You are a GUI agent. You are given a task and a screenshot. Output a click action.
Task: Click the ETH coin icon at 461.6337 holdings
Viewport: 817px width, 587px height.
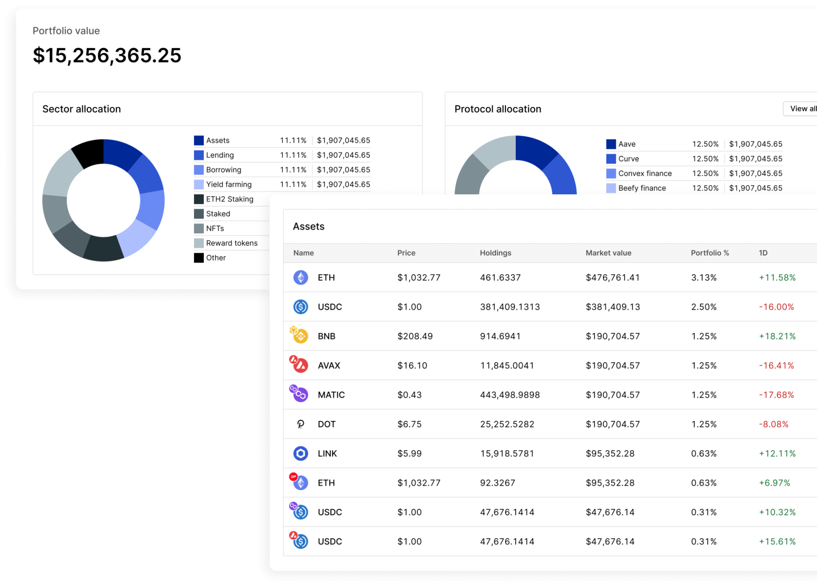(301, 278)
